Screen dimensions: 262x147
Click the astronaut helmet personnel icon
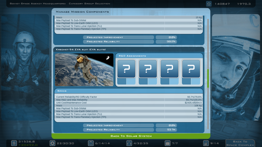pyautogui.click(x=91, y=143)
